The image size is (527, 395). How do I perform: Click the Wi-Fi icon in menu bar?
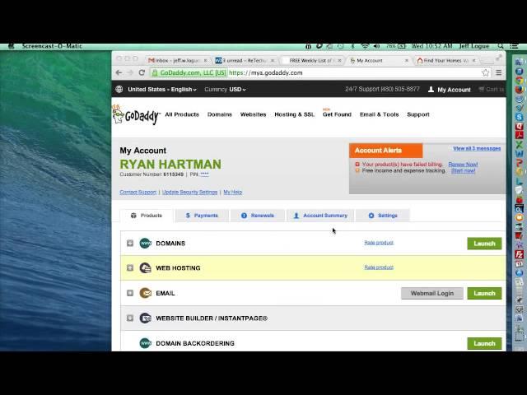click(365, 46)
